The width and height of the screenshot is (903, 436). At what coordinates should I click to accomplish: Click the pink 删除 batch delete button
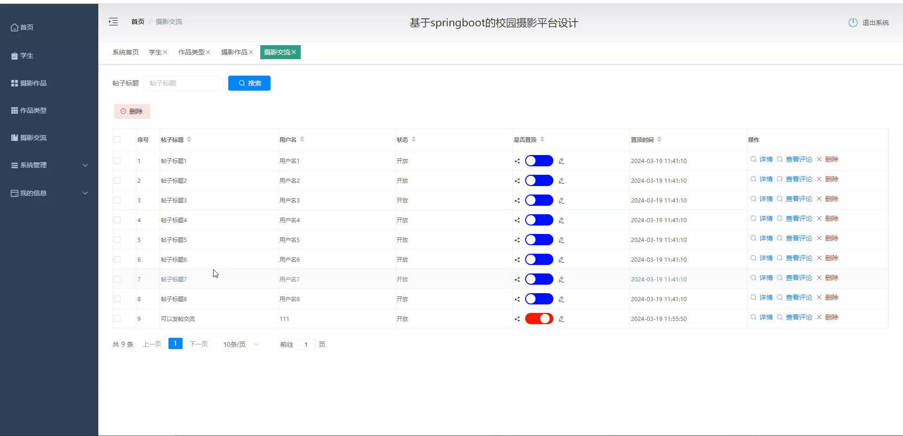[132, 111]
